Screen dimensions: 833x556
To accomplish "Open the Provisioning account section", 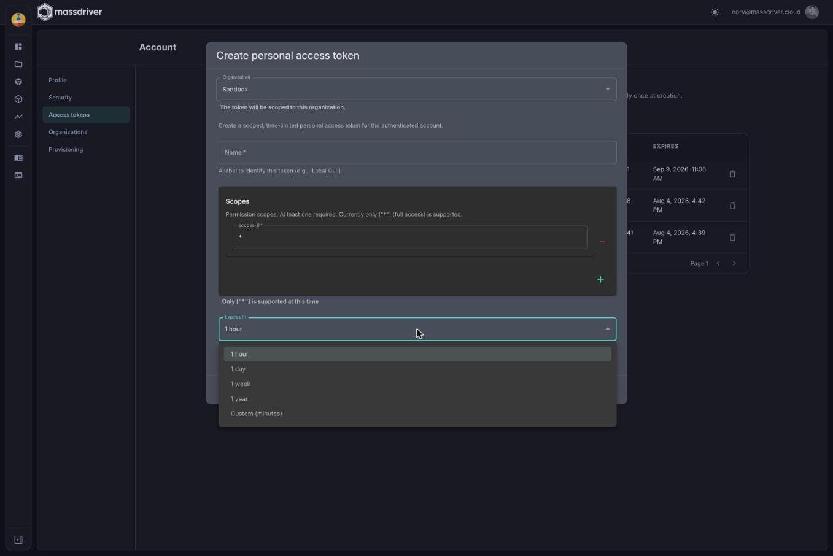I will point(86,149).
